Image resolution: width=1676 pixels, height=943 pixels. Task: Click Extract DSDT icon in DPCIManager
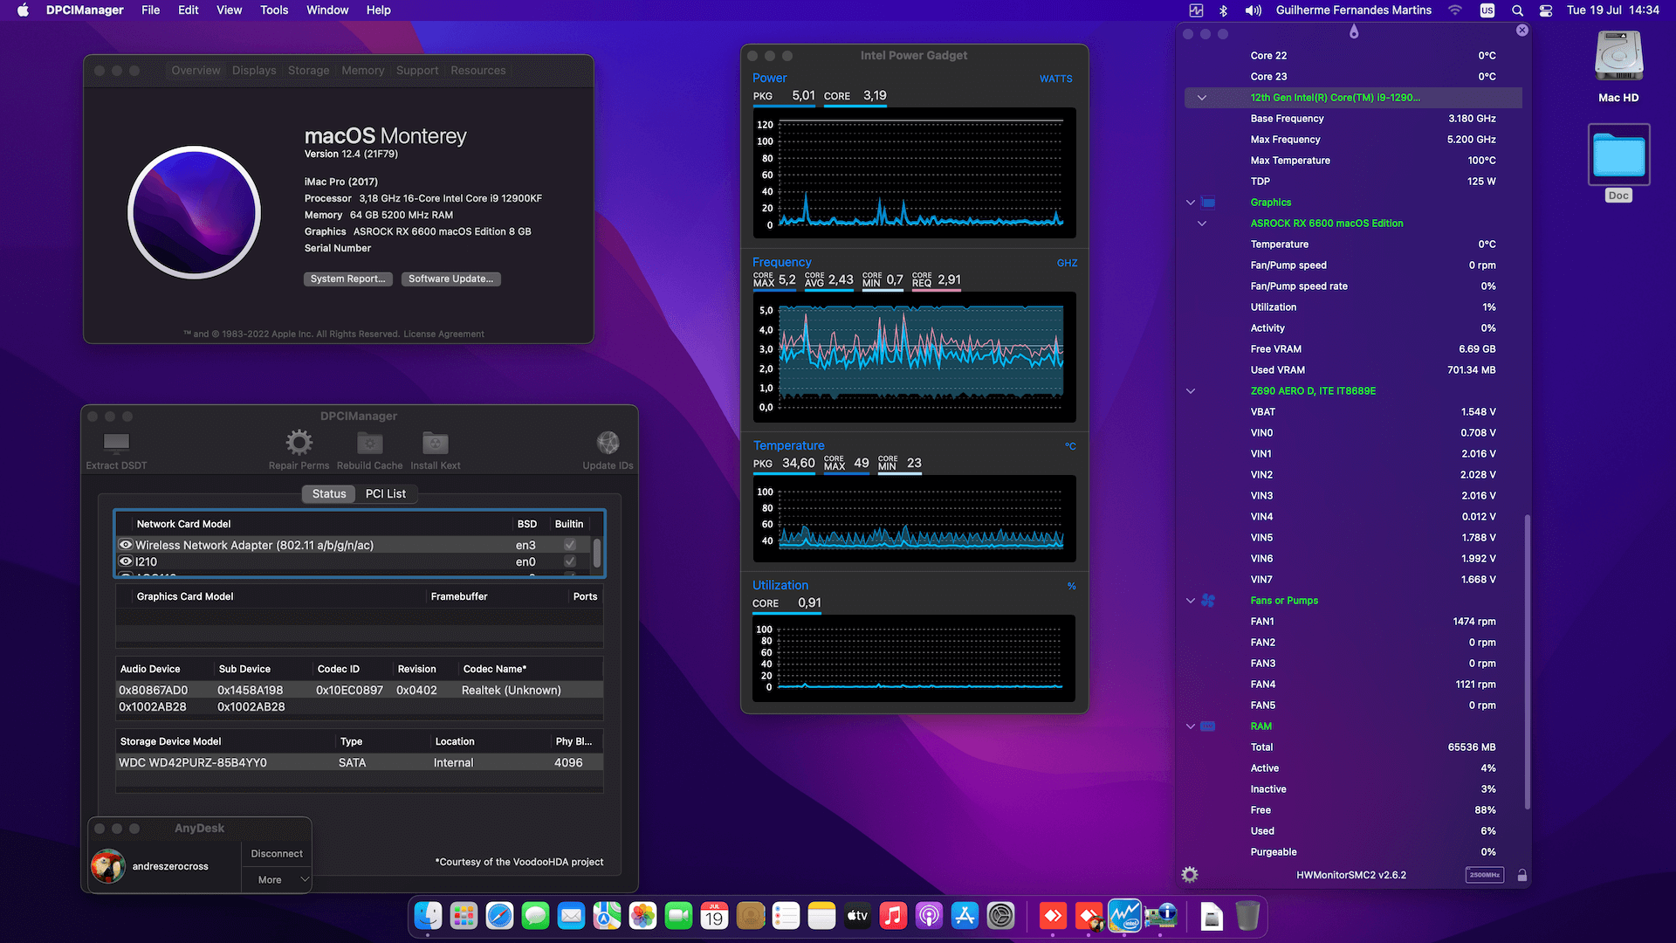coord(116,443)
